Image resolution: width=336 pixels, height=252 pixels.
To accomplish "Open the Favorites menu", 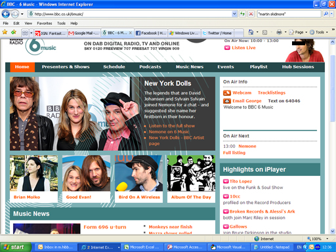I will tap(45, 23).
